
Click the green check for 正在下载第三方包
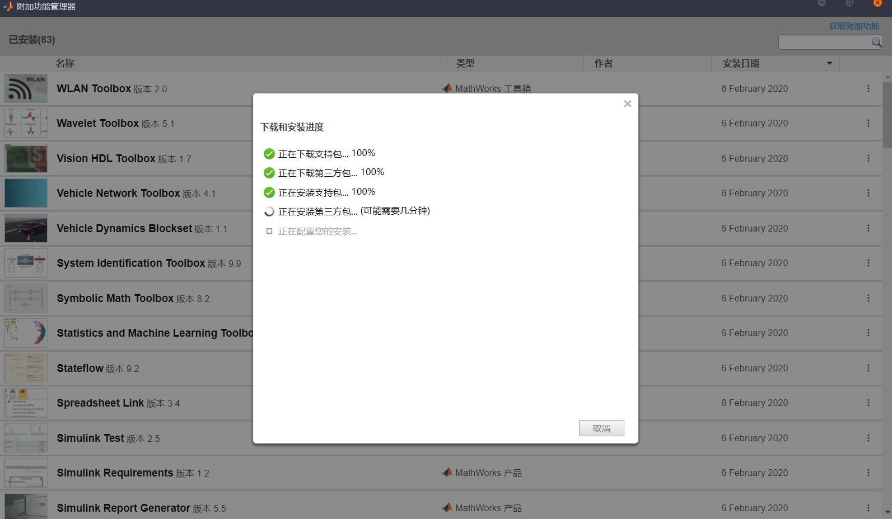[x=269, y=173]
